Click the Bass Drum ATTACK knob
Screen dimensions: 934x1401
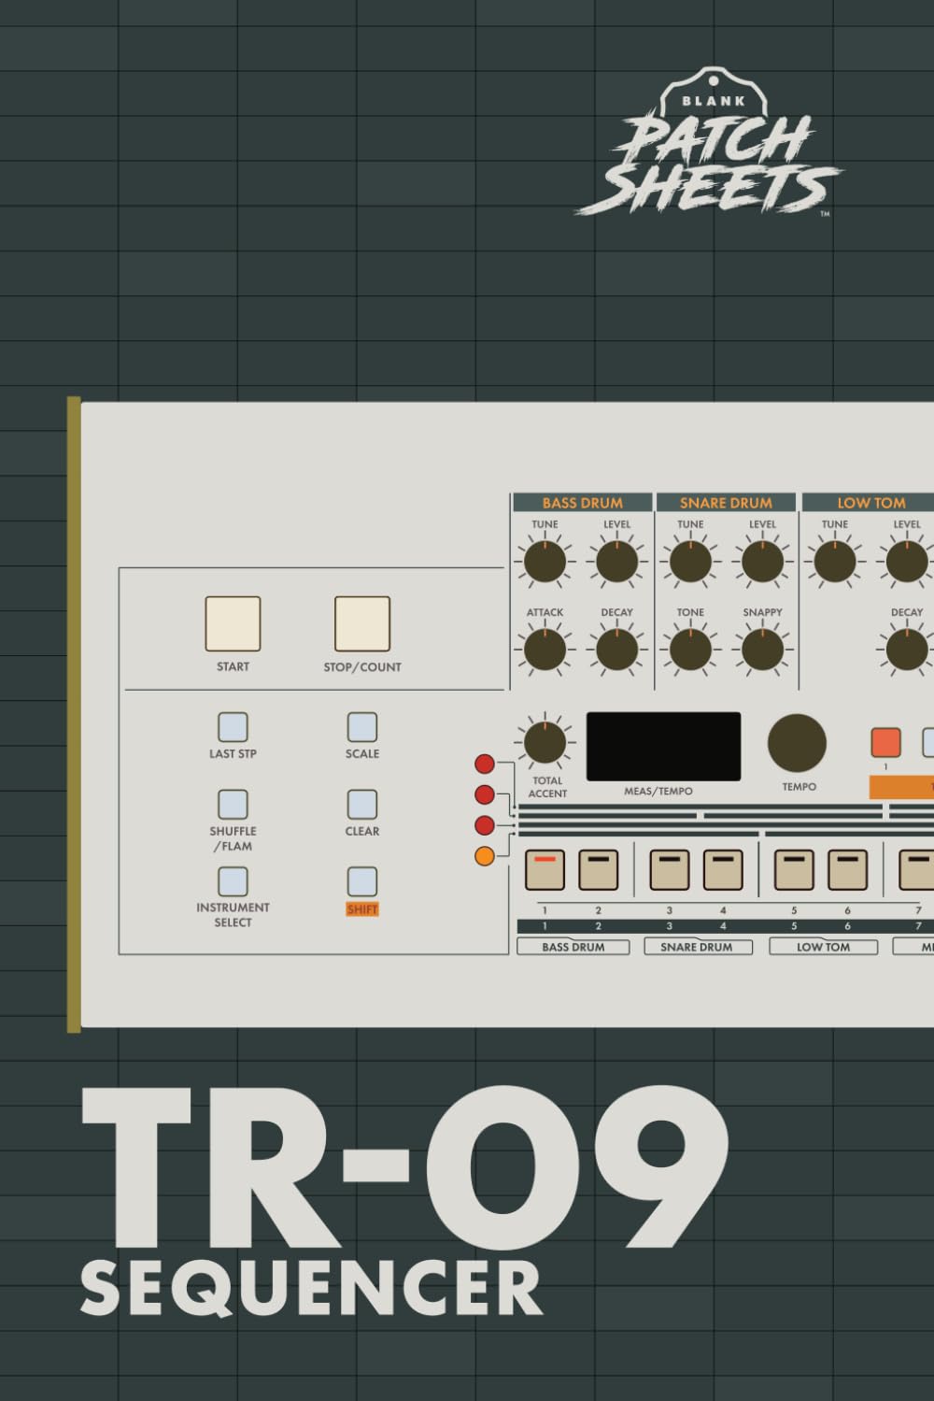(x=545, y=650)
